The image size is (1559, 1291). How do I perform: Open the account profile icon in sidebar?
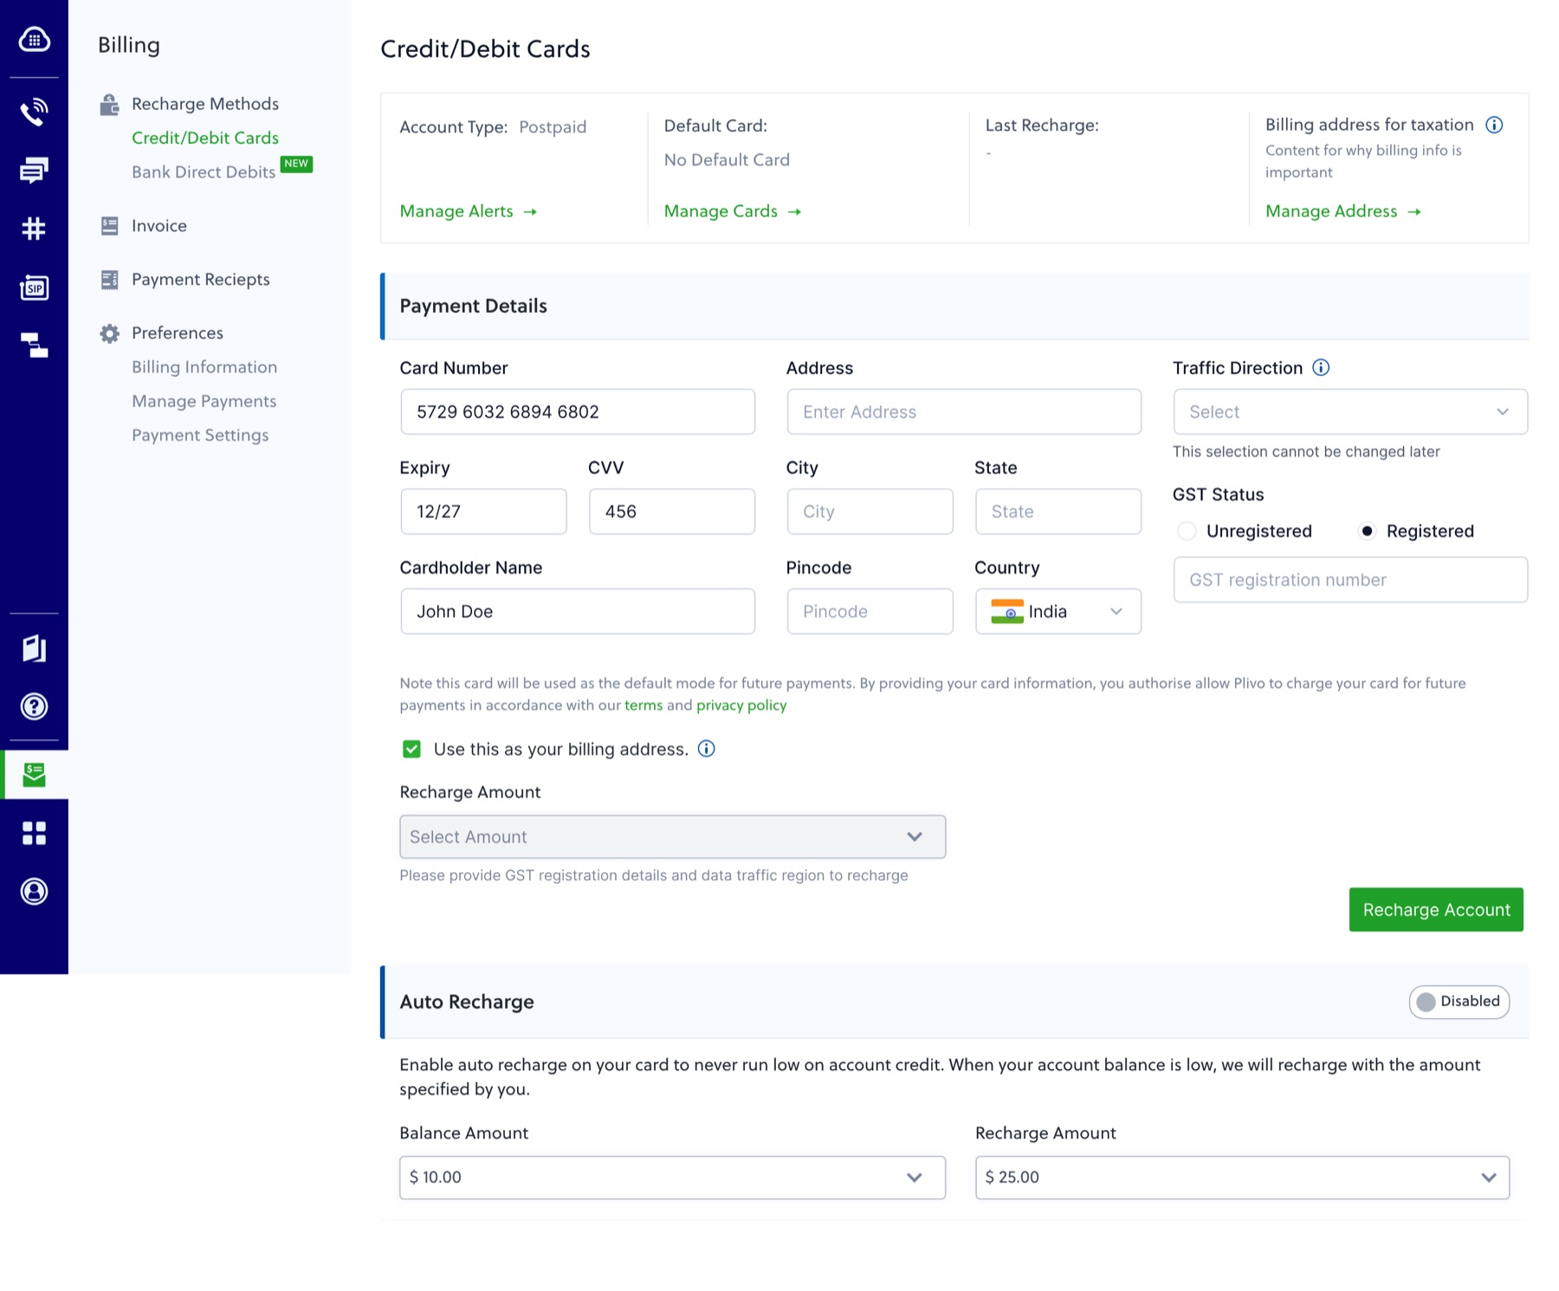pos(34,891)
